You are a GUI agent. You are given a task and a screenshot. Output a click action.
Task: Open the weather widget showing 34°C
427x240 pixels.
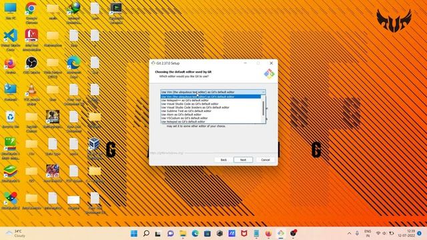pyautogui.click(x=16, y=233)
